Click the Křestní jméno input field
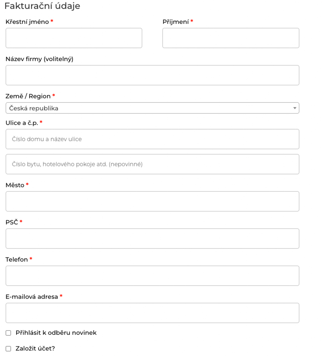Viewport: 322px width, 357px height. tap(74, 38)
